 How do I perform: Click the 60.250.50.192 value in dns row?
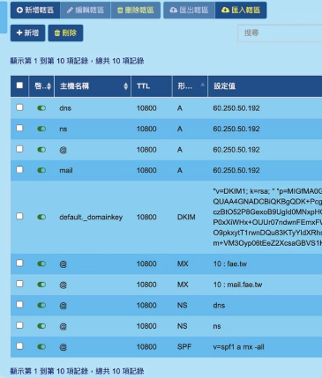pos(236,108)
